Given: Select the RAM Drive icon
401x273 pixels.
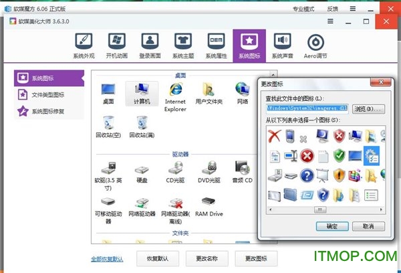Looking at the screenshot, I should [x=209, y=205].
